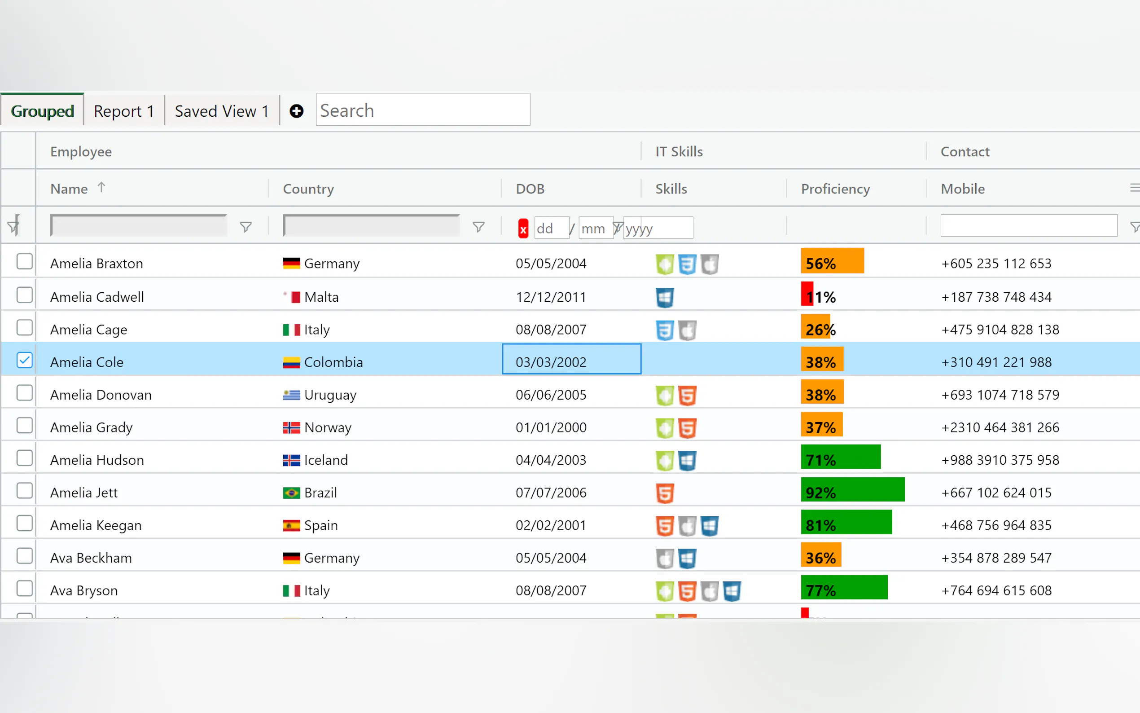Click the Proficiency column header
This screenshot has height=713, width=1140.
click(835, 189)
